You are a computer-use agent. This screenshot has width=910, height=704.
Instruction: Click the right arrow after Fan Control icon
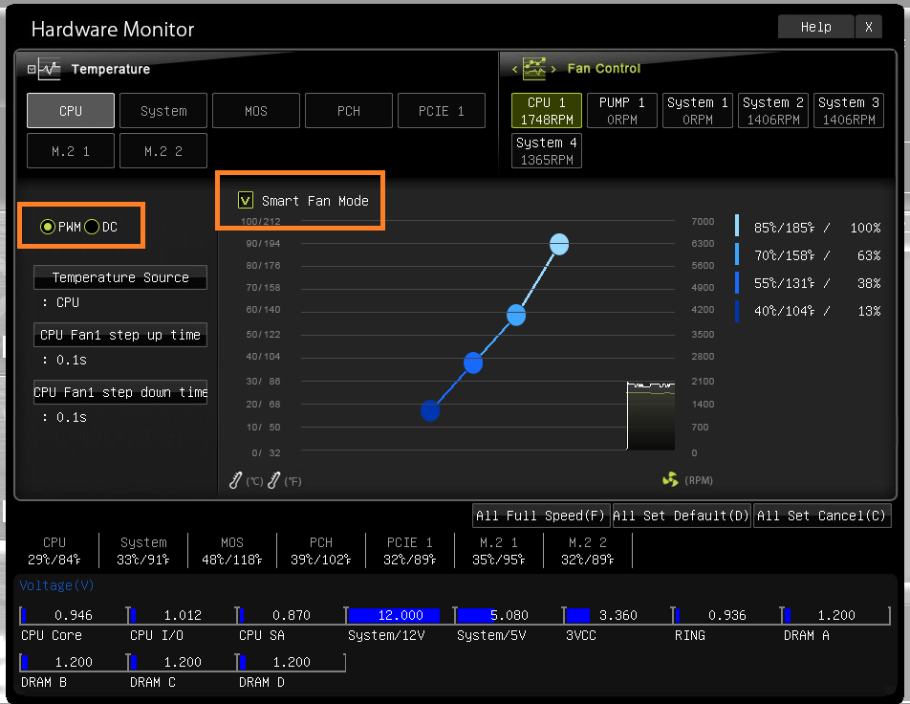pos(553,69)
